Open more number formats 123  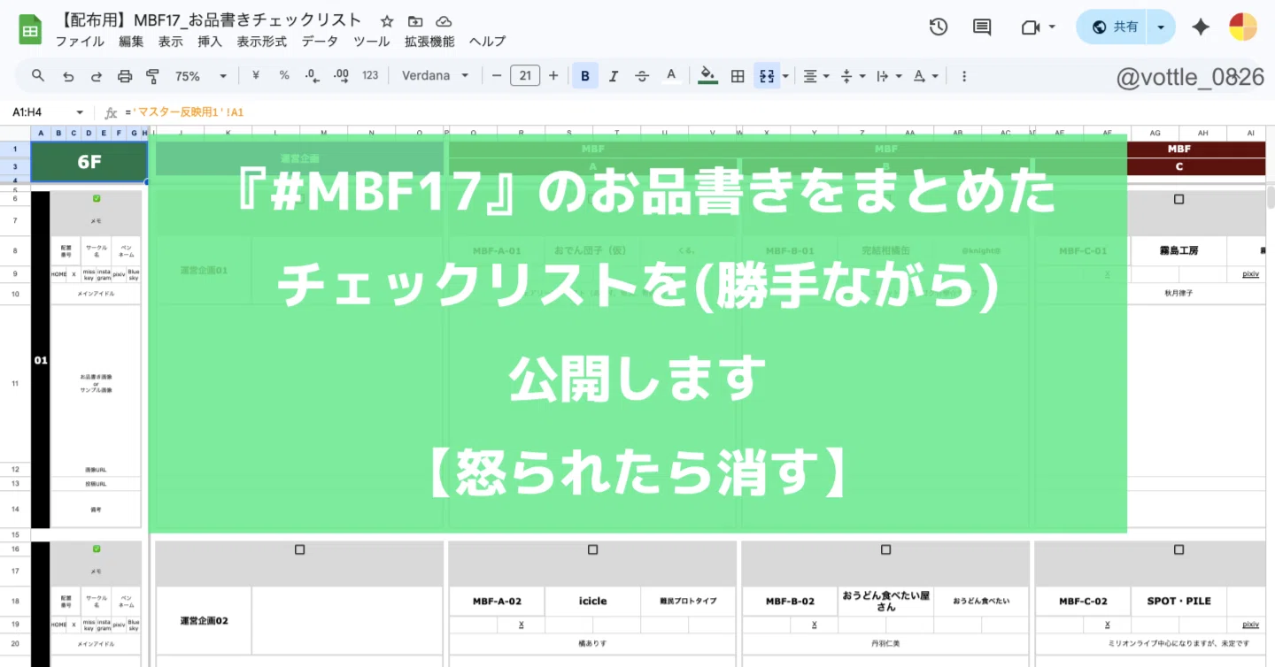click(x=370, y=76)
